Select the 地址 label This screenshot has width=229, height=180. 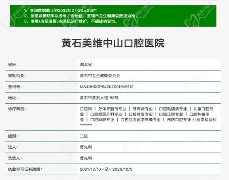13,98
